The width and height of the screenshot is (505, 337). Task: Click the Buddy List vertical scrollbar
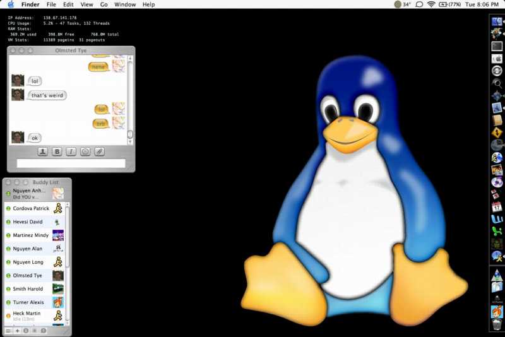pos(68,237)
